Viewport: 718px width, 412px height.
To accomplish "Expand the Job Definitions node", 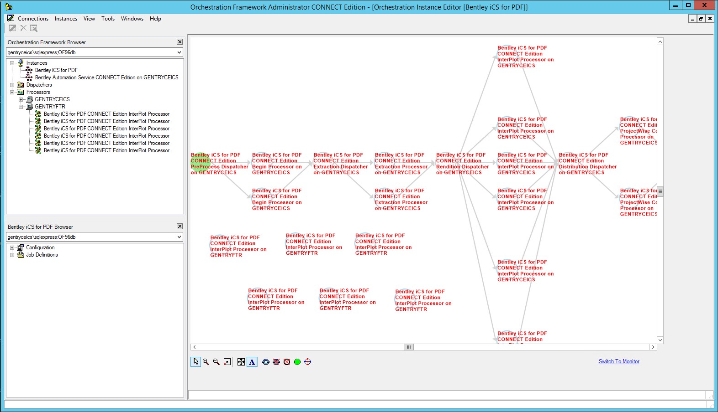I will (12, 255).
